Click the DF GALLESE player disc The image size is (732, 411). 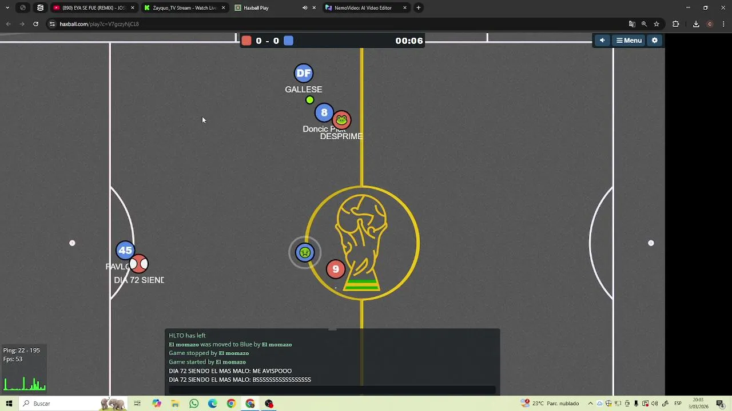[304, 73]
